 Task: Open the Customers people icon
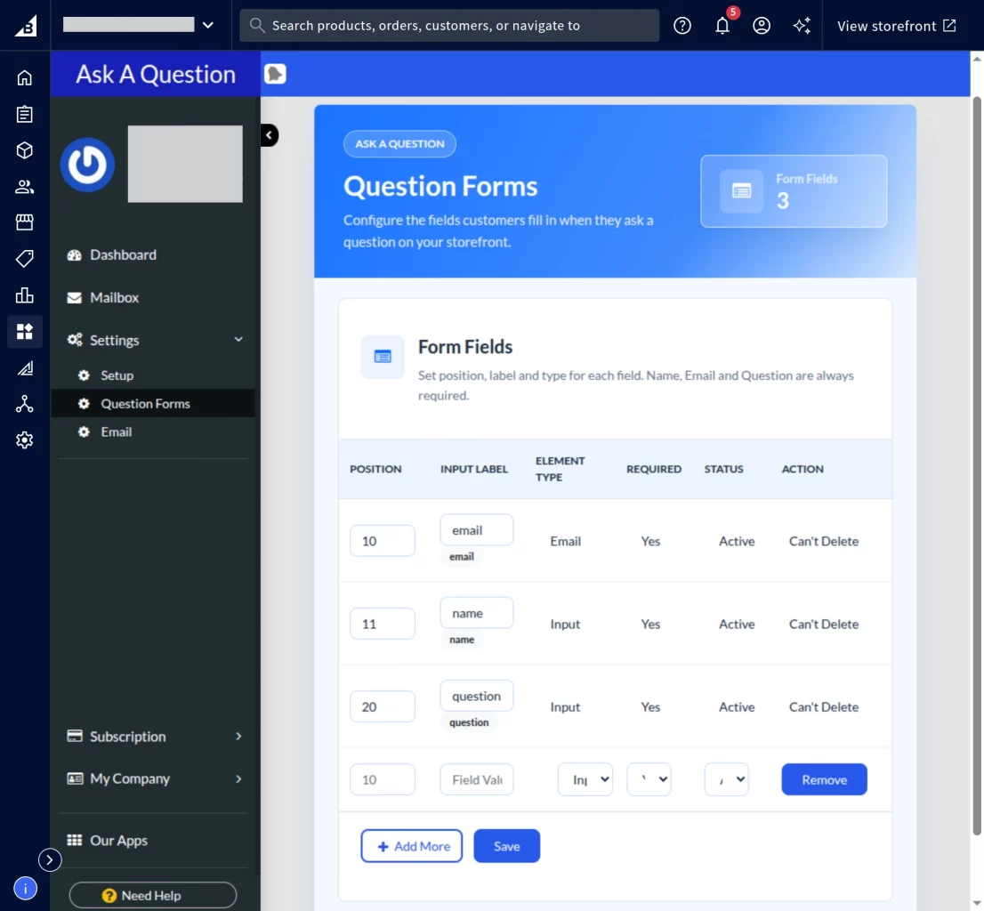click(x=25, y=186)
